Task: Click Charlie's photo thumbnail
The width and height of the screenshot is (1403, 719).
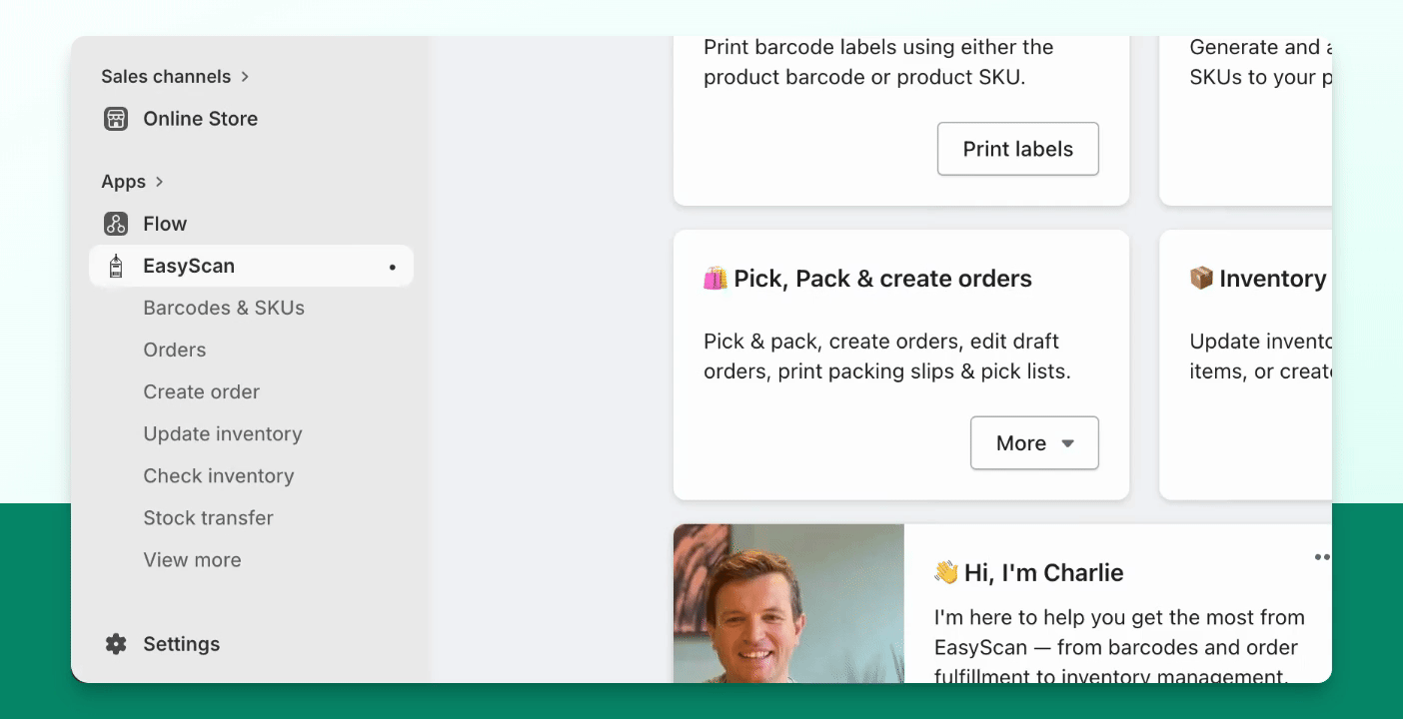Action: point(788,603)
